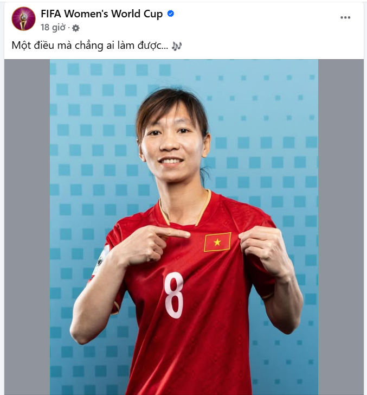Click the gear audience icon beside timestamp
This screenshot has width=367, height=395.
[x=76, y=28]
